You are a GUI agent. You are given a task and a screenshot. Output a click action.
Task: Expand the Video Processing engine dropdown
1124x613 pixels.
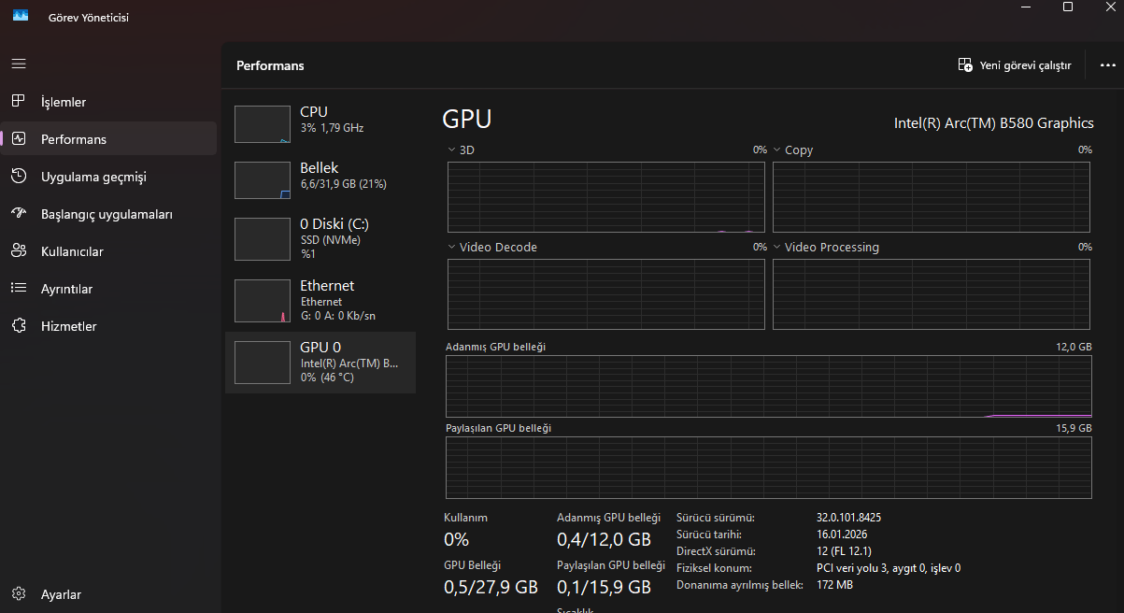point(826,247)
